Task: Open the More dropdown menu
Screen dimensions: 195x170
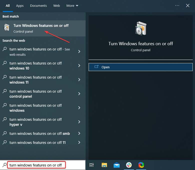Action: pyautogui.click(x=72, y=6)
